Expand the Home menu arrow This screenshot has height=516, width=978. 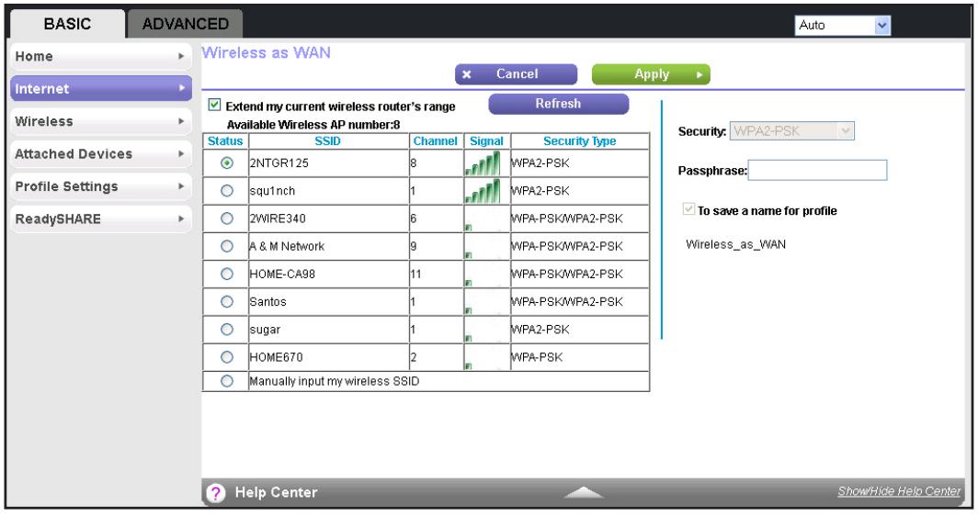[181, 56]
